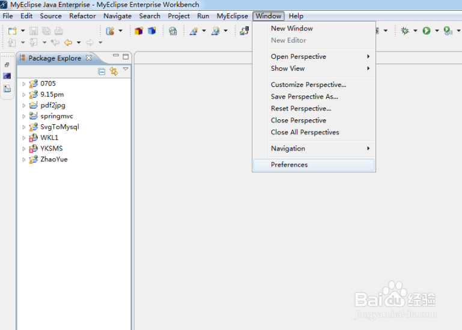This screenshot has width=462, height=330.
Task: Click the Save toolbar icon
Action: [x=34, y=31]
